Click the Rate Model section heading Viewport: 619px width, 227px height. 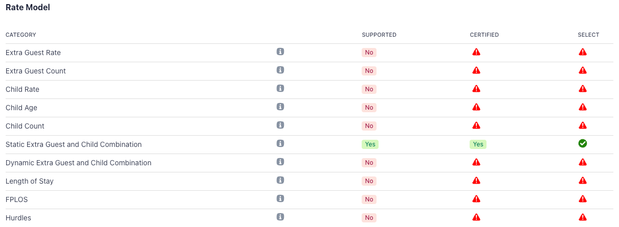point(28,8)
